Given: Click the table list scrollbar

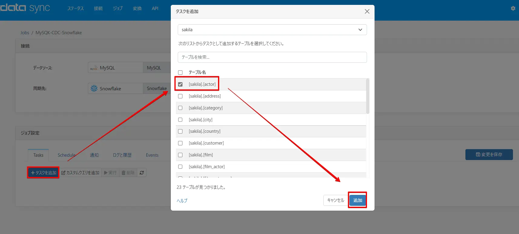Looking at the screenshot, I should coord(368,96).
